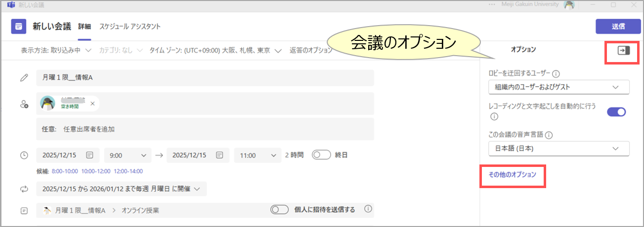Open the start date calendar picker icon
644x227 pixels.
89,155
